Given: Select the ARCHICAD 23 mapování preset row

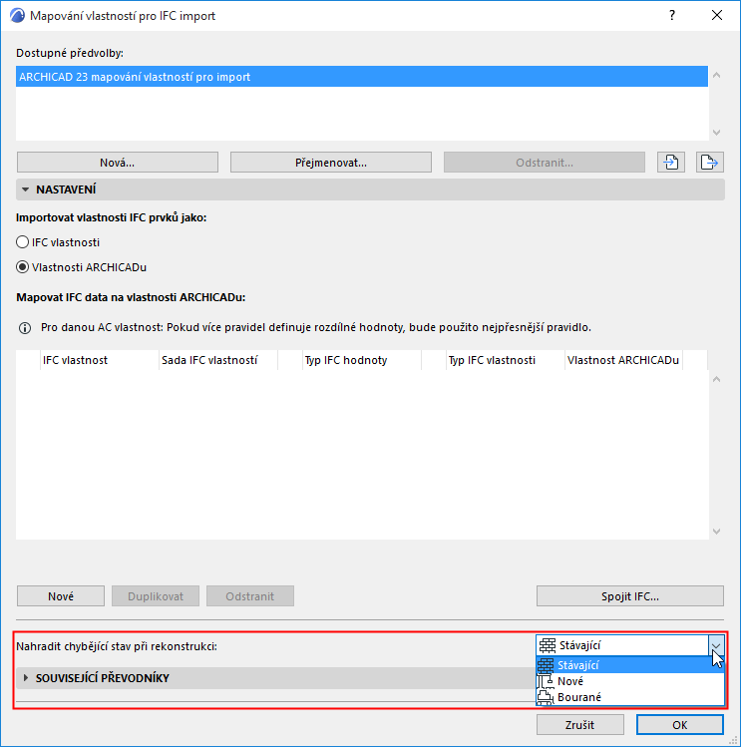Looking at the screenshot, I should (362, 77).
